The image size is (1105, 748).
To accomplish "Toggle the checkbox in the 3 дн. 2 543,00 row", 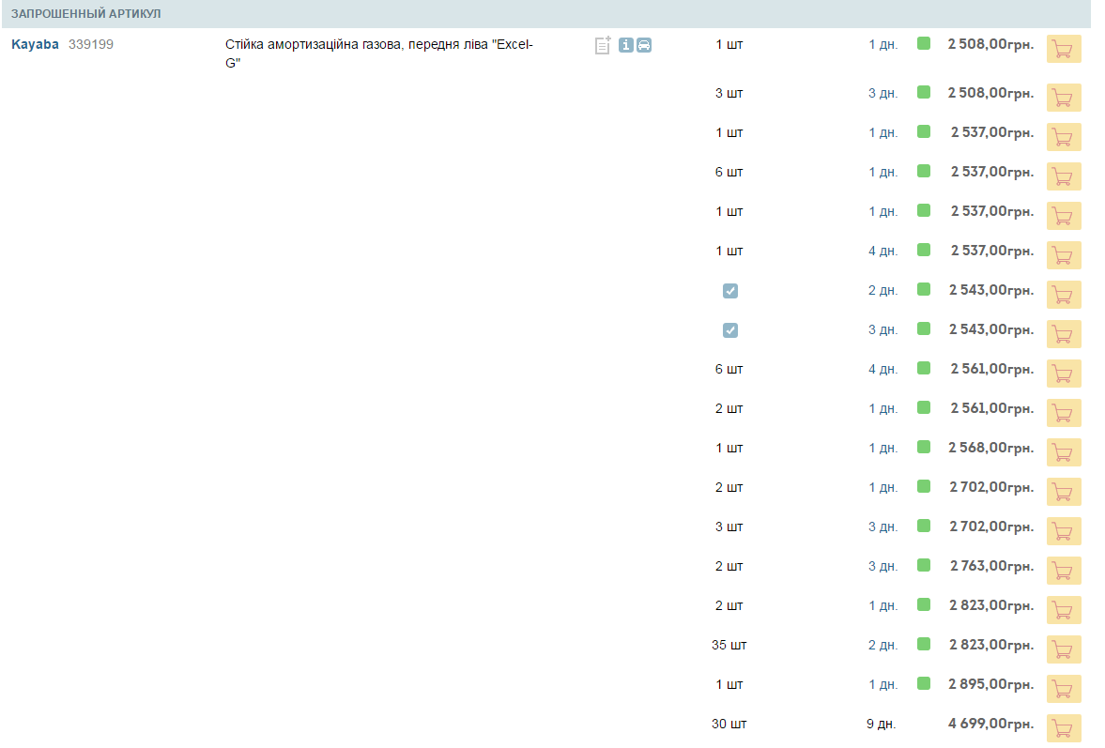I will tap(730, 330).
